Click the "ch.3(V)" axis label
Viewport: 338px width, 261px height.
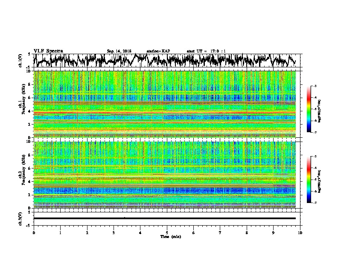(20, 219)
